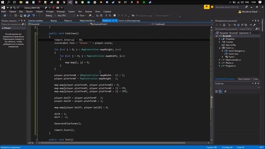Screen dimensions: 265x149
Task: Click the Undo arrow in the toolbar
Action: point(34,16)
